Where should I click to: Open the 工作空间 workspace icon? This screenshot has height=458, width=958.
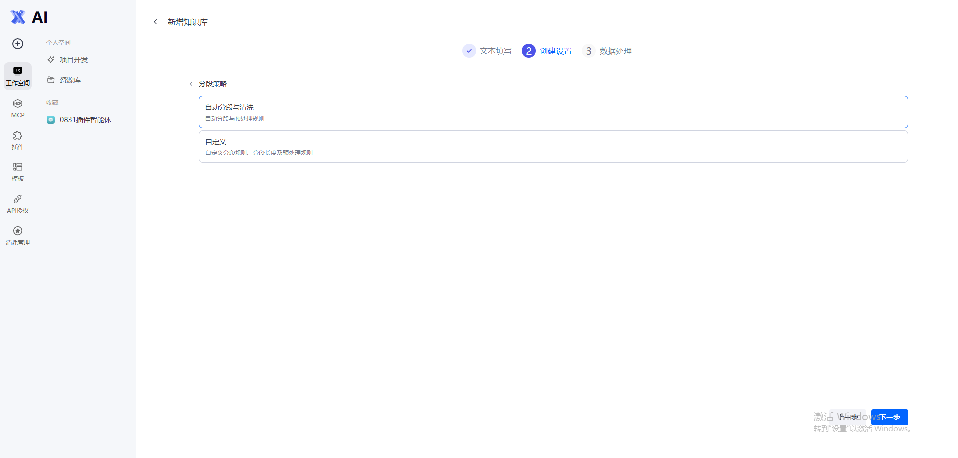[18, 76]
